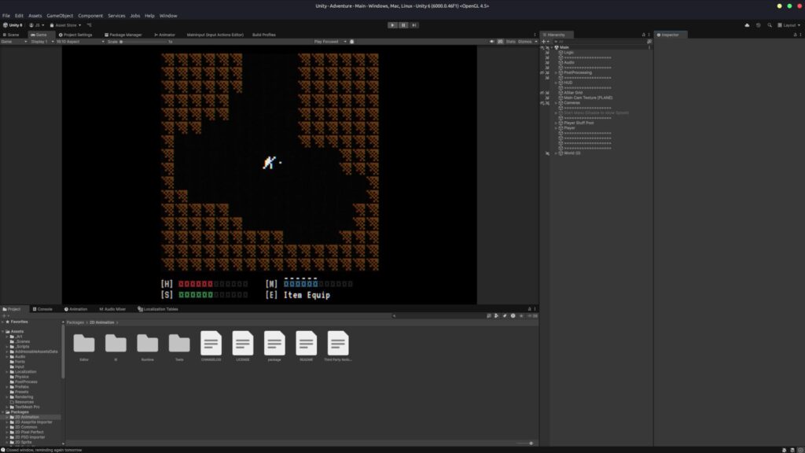
Task: Click Packages in the breadcrumb path
Action: coord(75,322)
